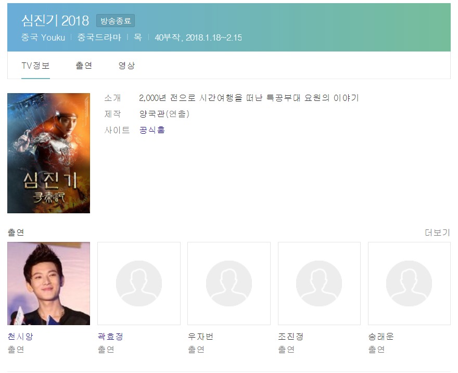Click the 조진정 cast name
The width and height of the screenshot is (458, 373).
point(290,337)
